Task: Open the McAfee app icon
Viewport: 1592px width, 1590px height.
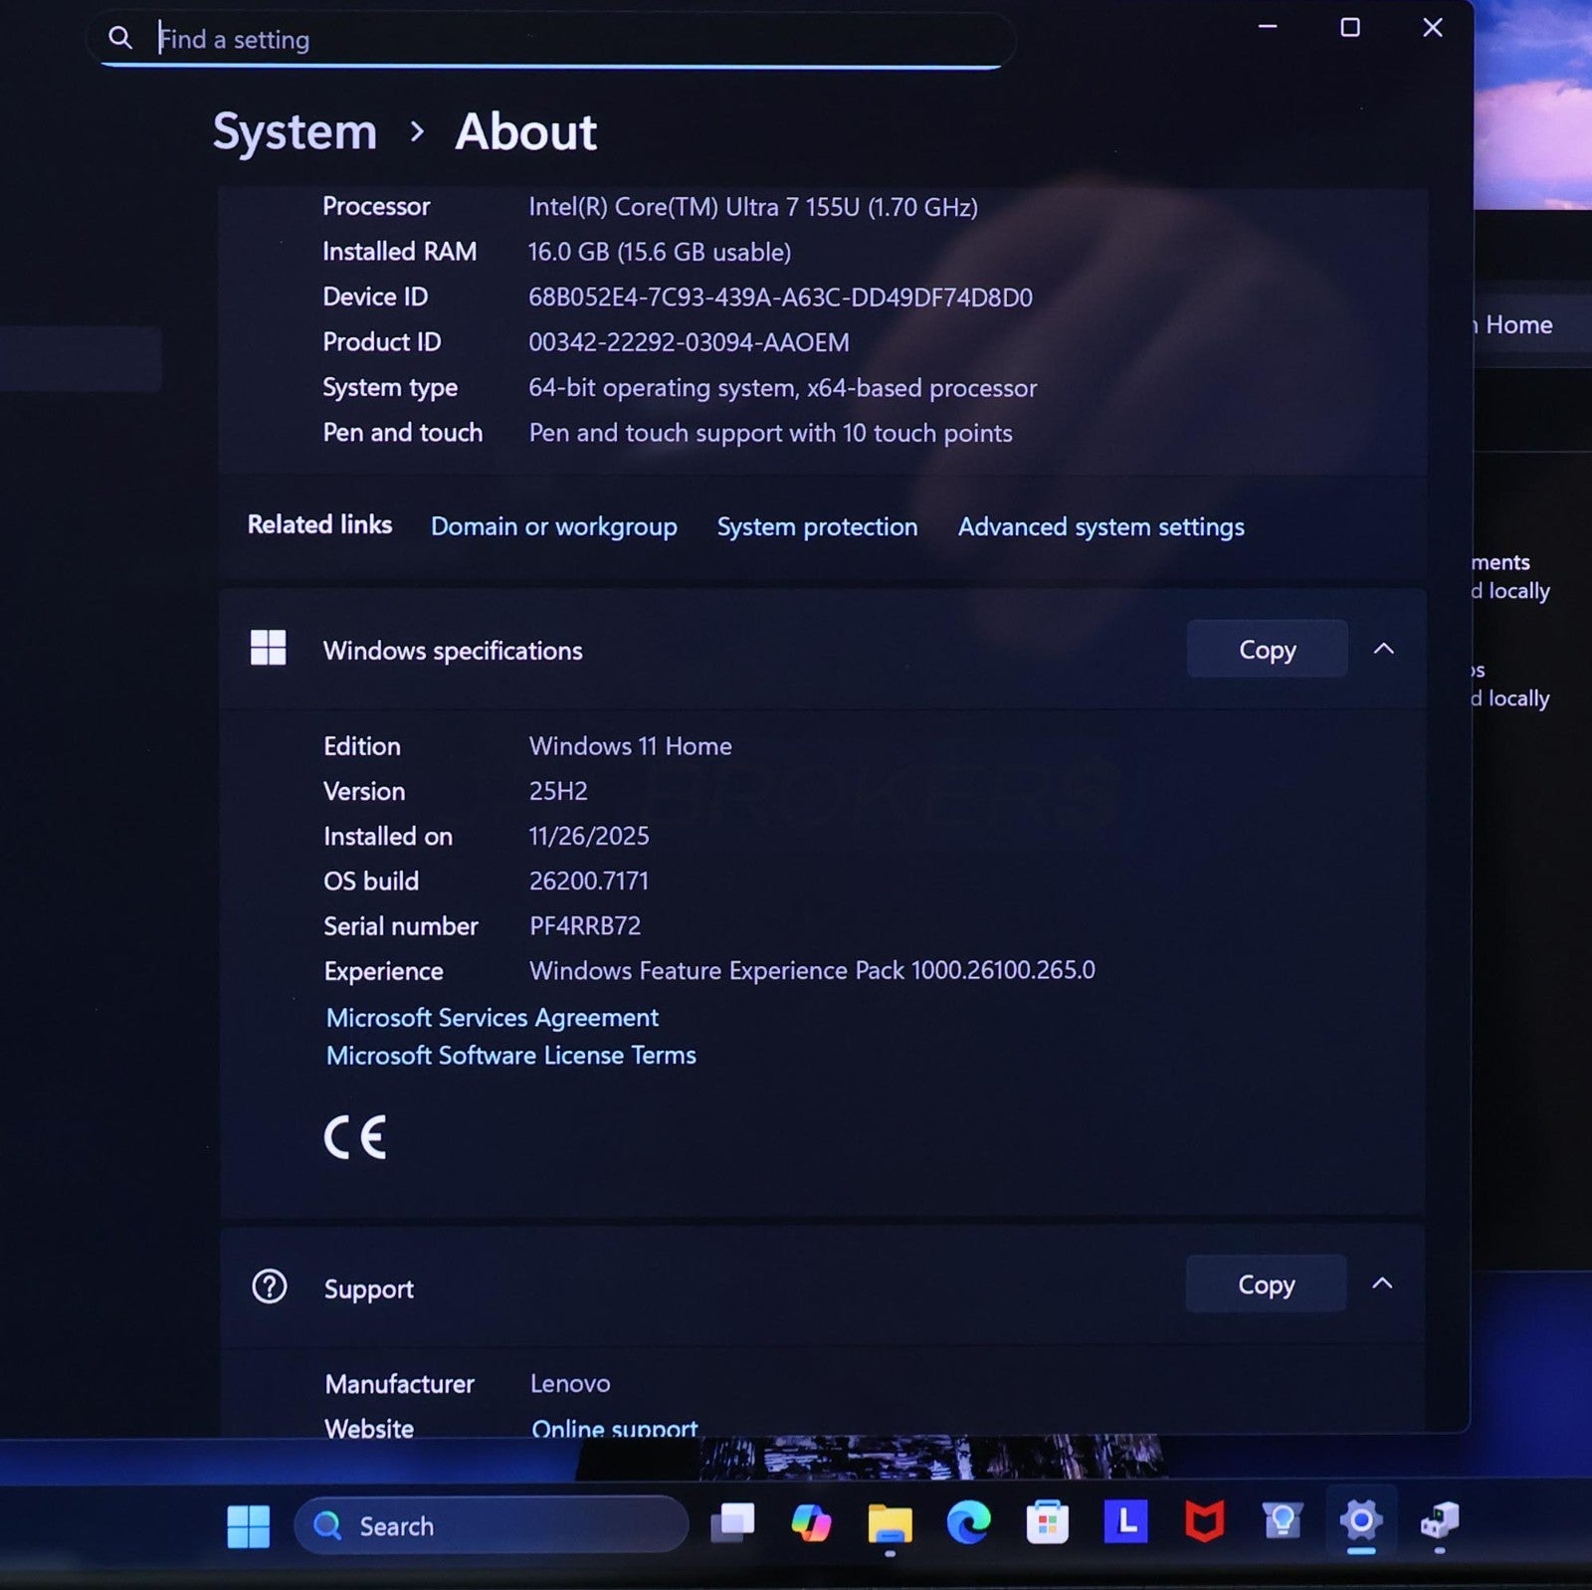Action: tap(1204, 1522)
